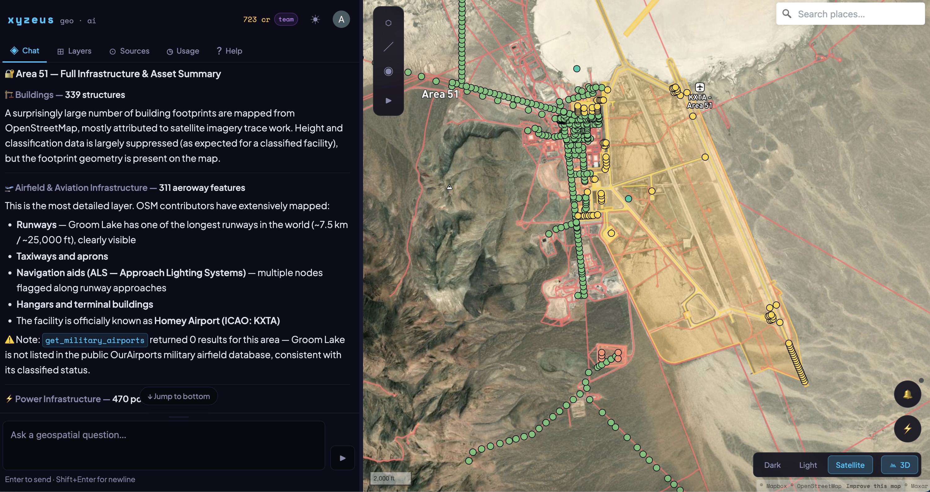The image size is (930, 492).
Task: Click the team plan badge
Action: (286, 20)
